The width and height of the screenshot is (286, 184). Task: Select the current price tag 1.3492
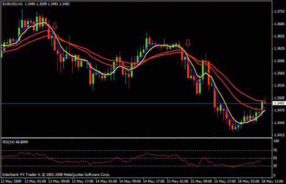279,103
